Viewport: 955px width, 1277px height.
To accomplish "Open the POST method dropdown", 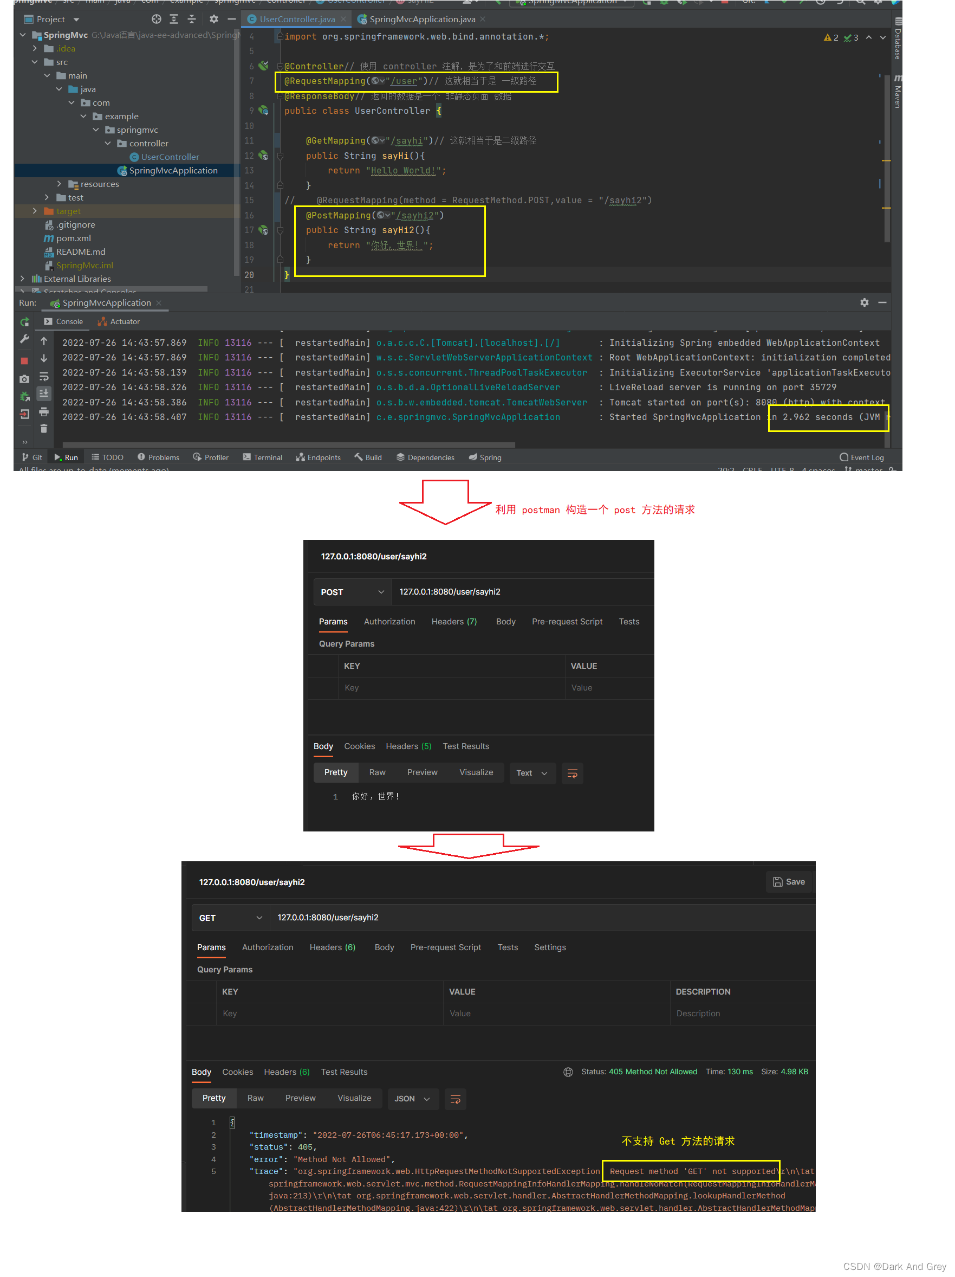I will 352,592.
